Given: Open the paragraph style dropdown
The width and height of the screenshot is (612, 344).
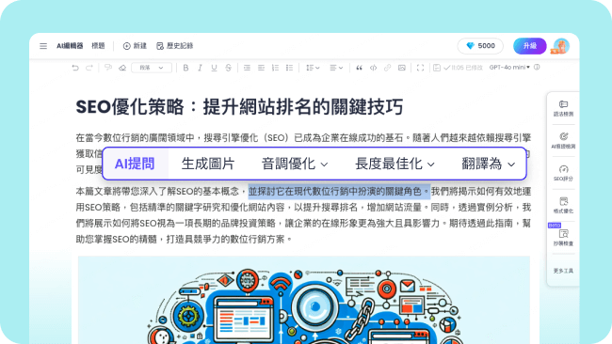Looking at the screenshot, I should pyautogui.click(x=152, y=68).
